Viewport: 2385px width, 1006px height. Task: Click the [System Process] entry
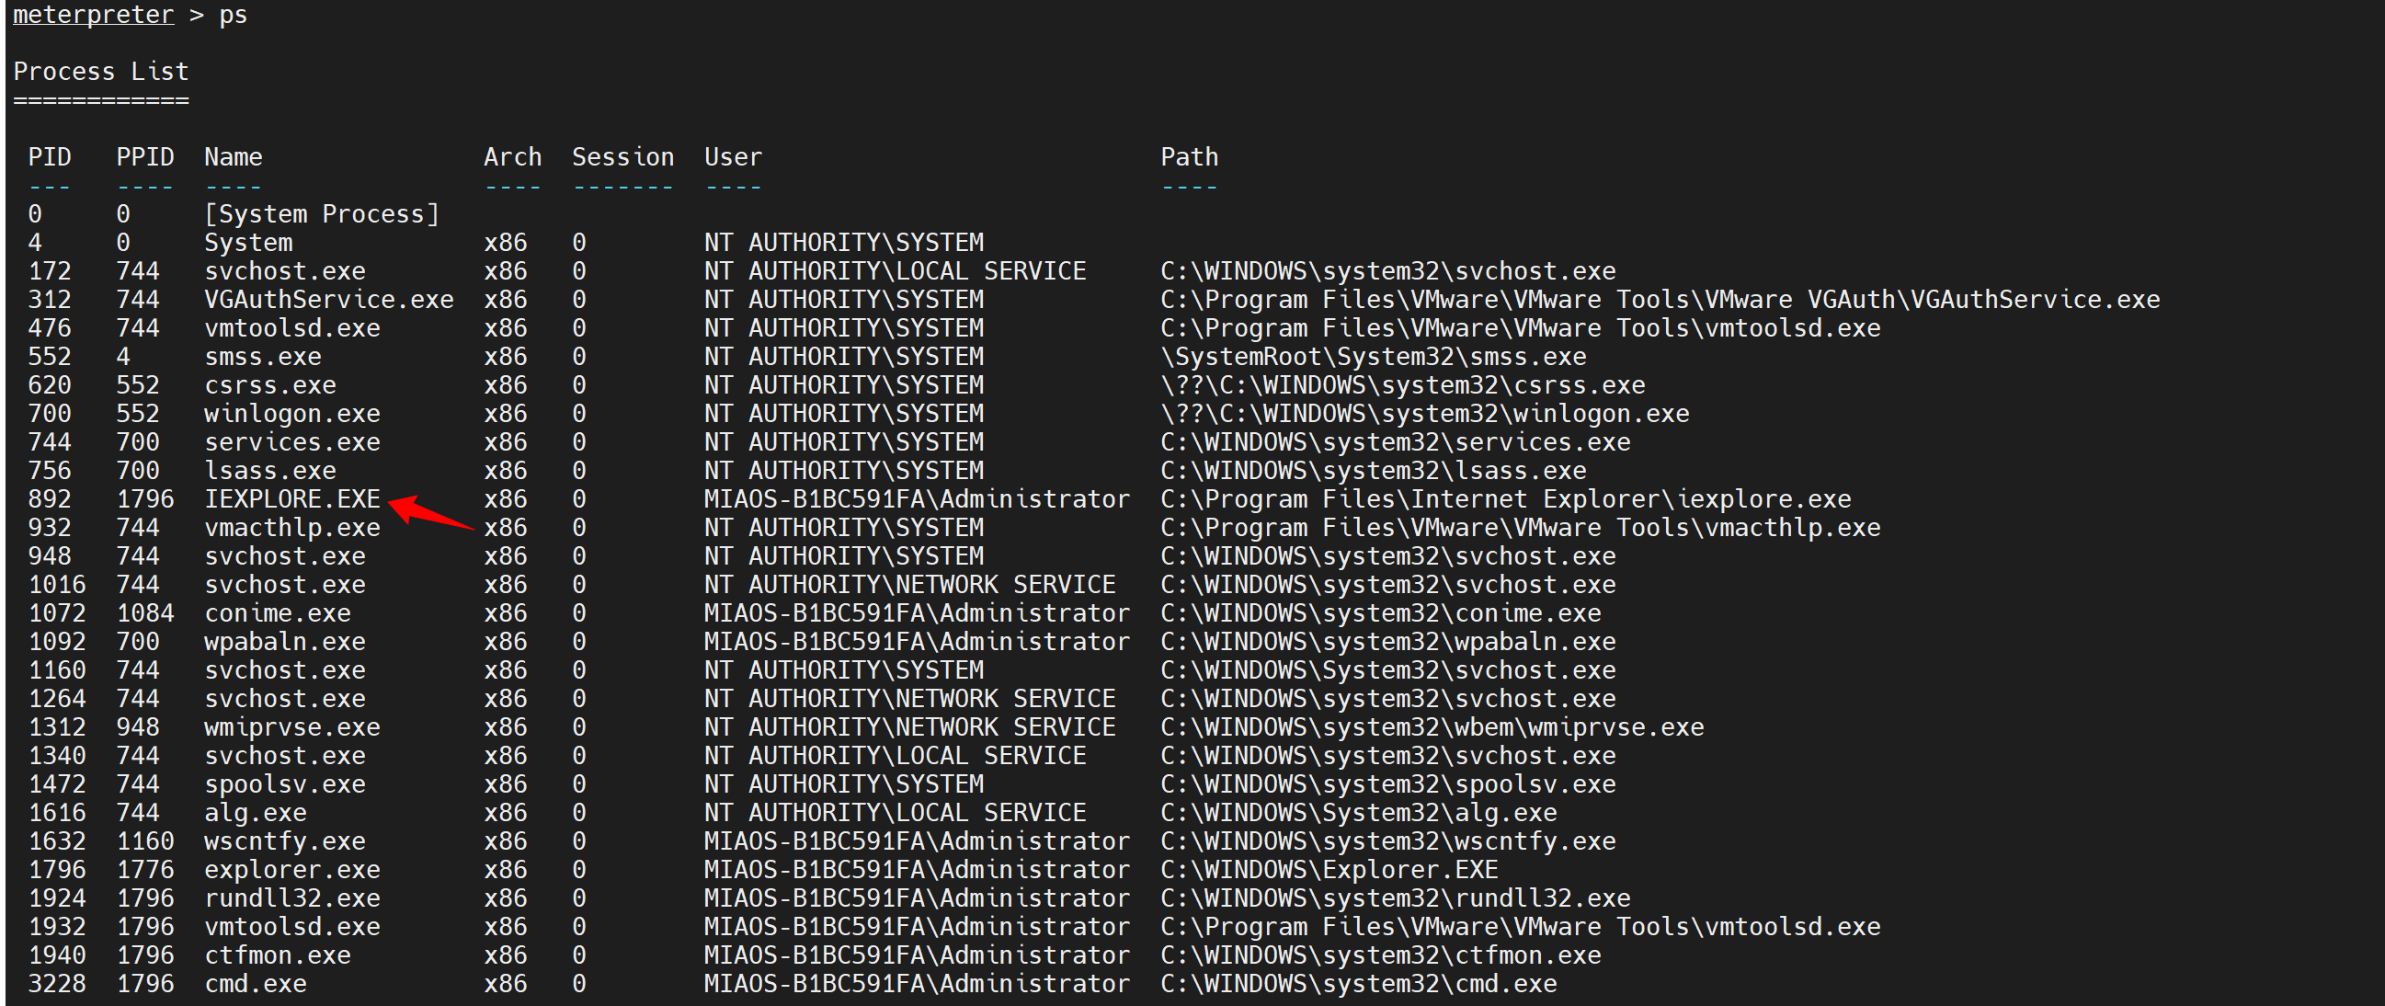point(321,214)
